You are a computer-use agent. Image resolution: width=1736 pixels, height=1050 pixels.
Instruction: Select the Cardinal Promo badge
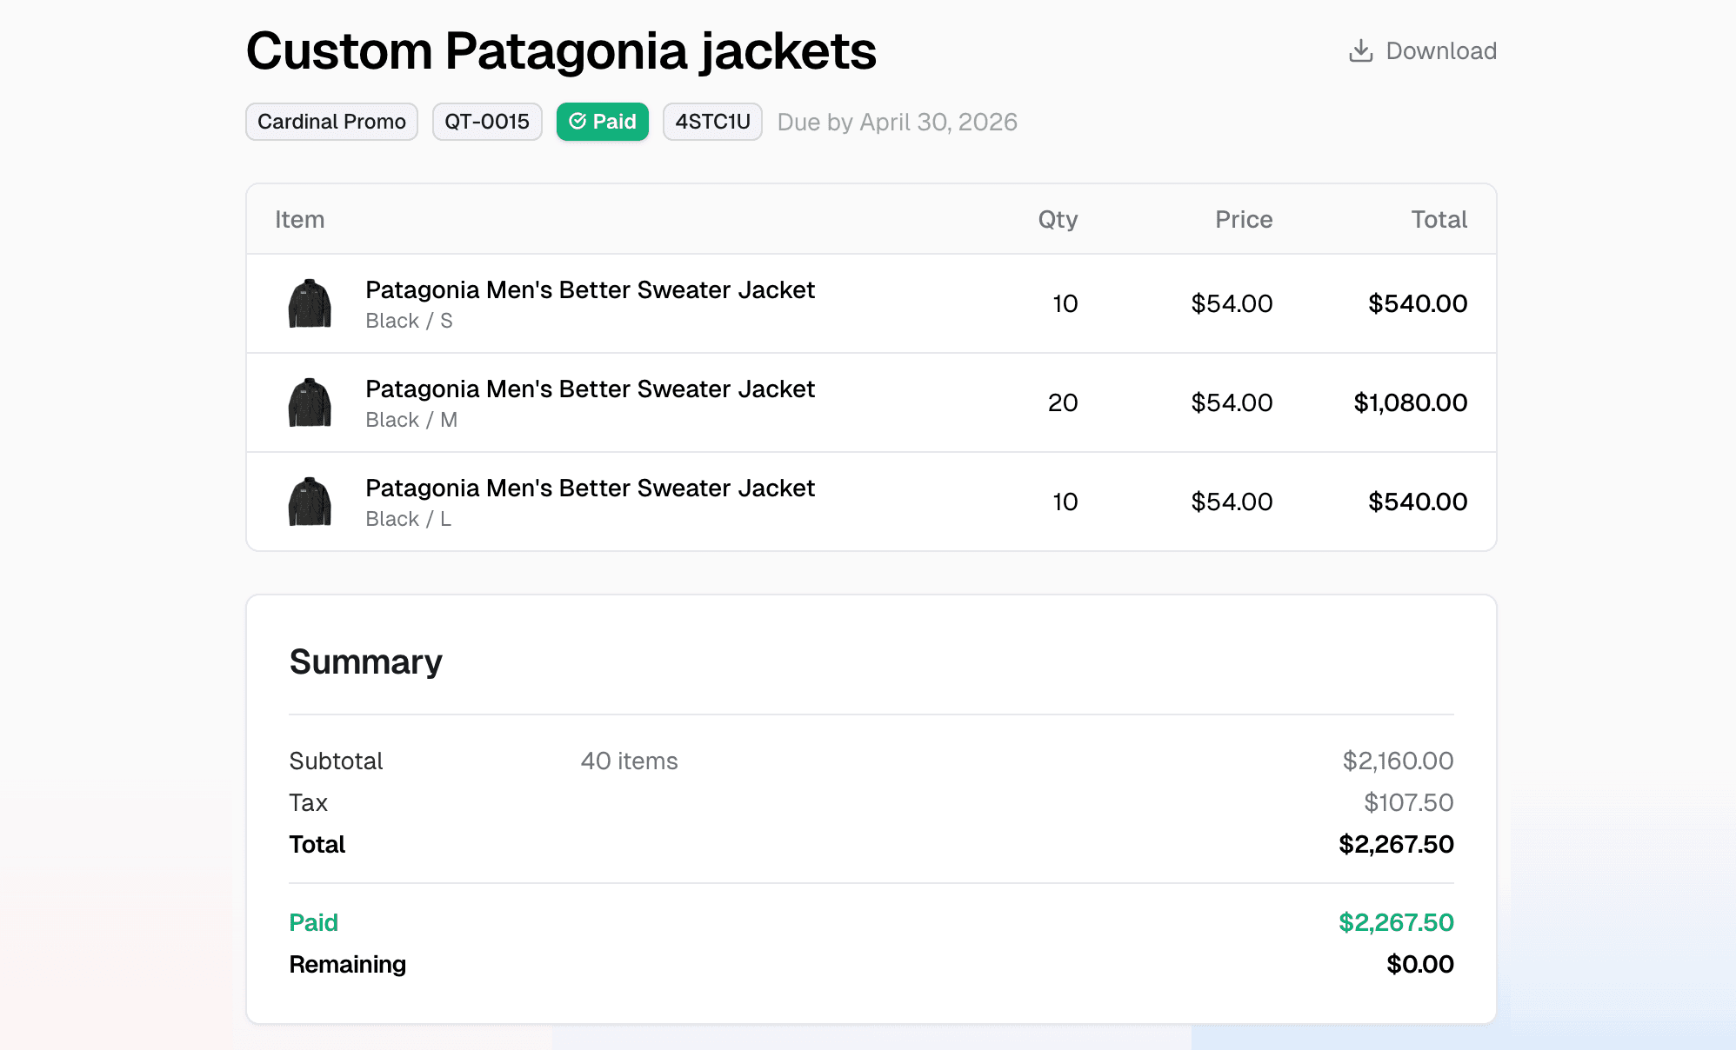click(331, 122)
